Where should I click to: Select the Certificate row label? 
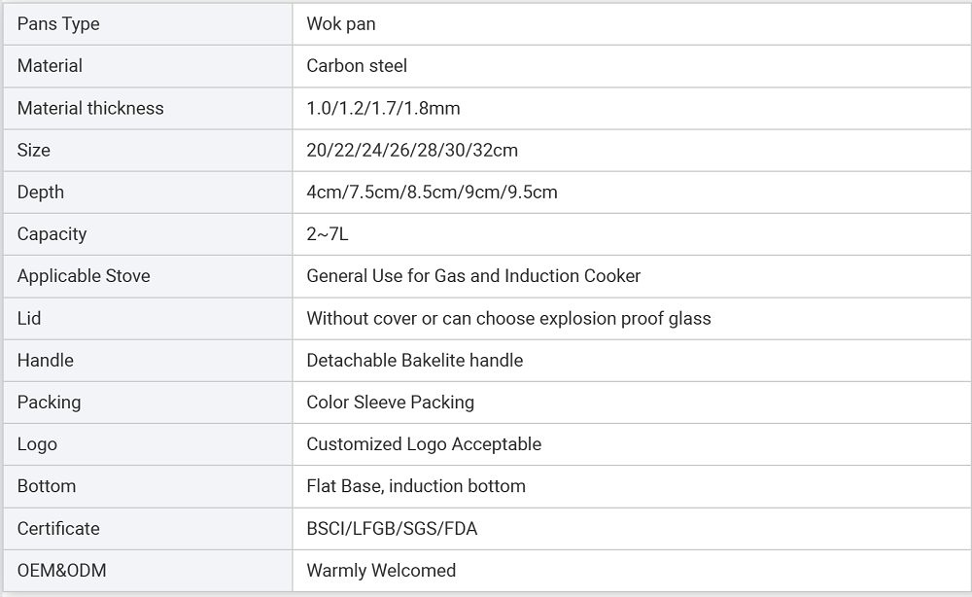click(58, 528)
